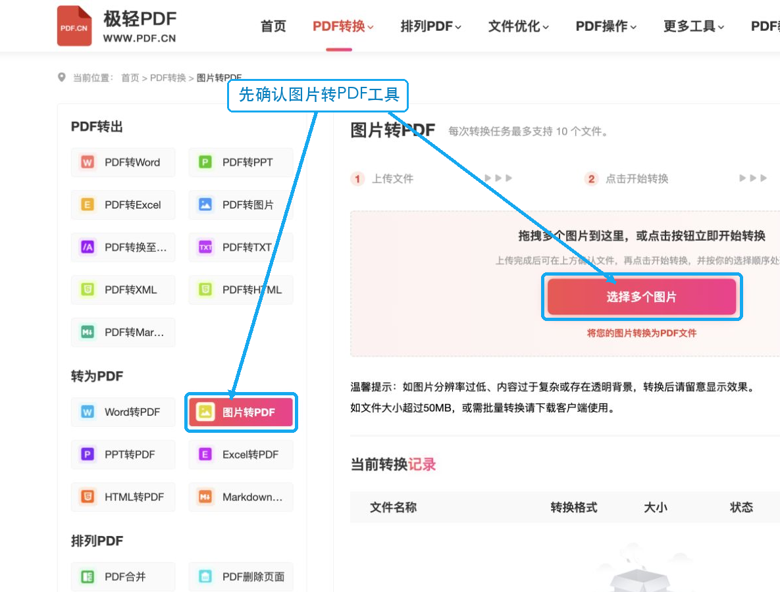780x592 pixels.
Task: Click the 选择多个图片 upload button
Action: click(642, 297)
